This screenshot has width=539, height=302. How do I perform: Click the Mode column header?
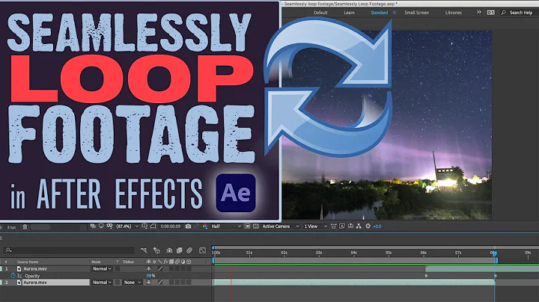(x=96, y=262)
